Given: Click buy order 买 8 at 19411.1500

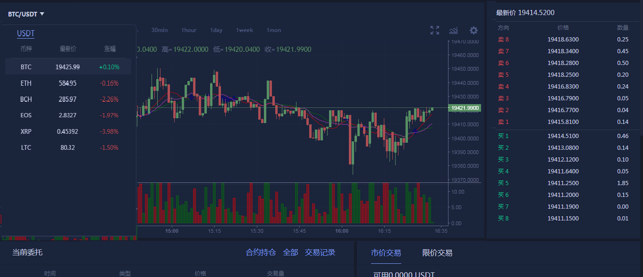Looking at the screenshot, I should pos(563,219).
